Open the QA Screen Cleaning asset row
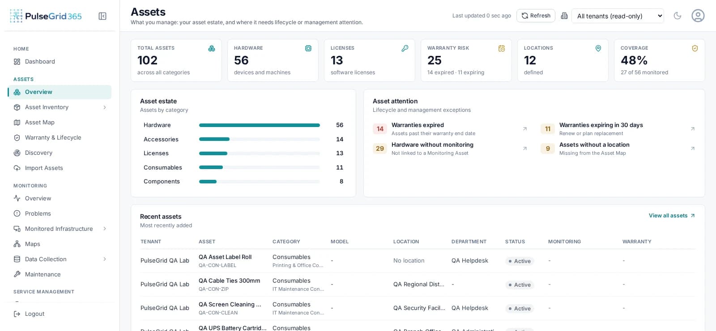This screenshot has height=331, width=716. point(418,308)
